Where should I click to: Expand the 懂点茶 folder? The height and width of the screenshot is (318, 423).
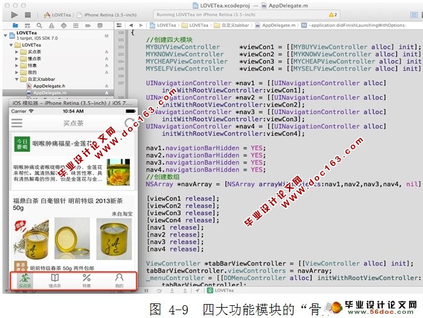[x=17, y=59]
